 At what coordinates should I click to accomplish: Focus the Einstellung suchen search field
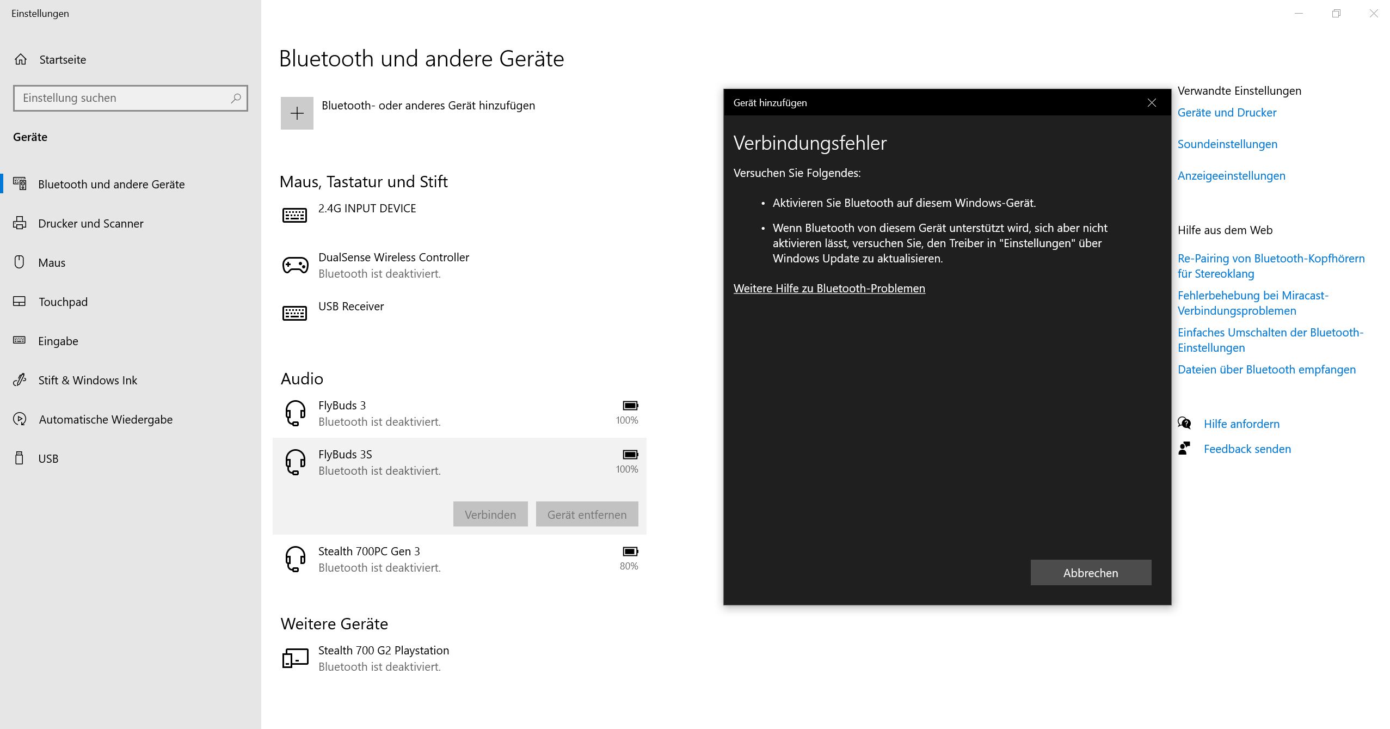pos(122,98)
